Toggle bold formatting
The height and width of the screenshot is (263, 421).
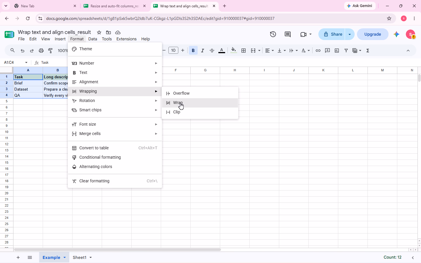click(x=193, y=51)
